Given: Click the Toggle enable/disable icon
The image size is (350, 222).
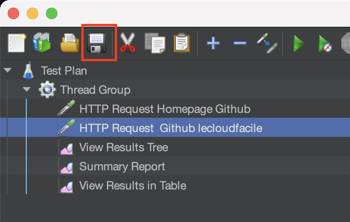Looking at the screenshot, I should click(x=266, y=44).
